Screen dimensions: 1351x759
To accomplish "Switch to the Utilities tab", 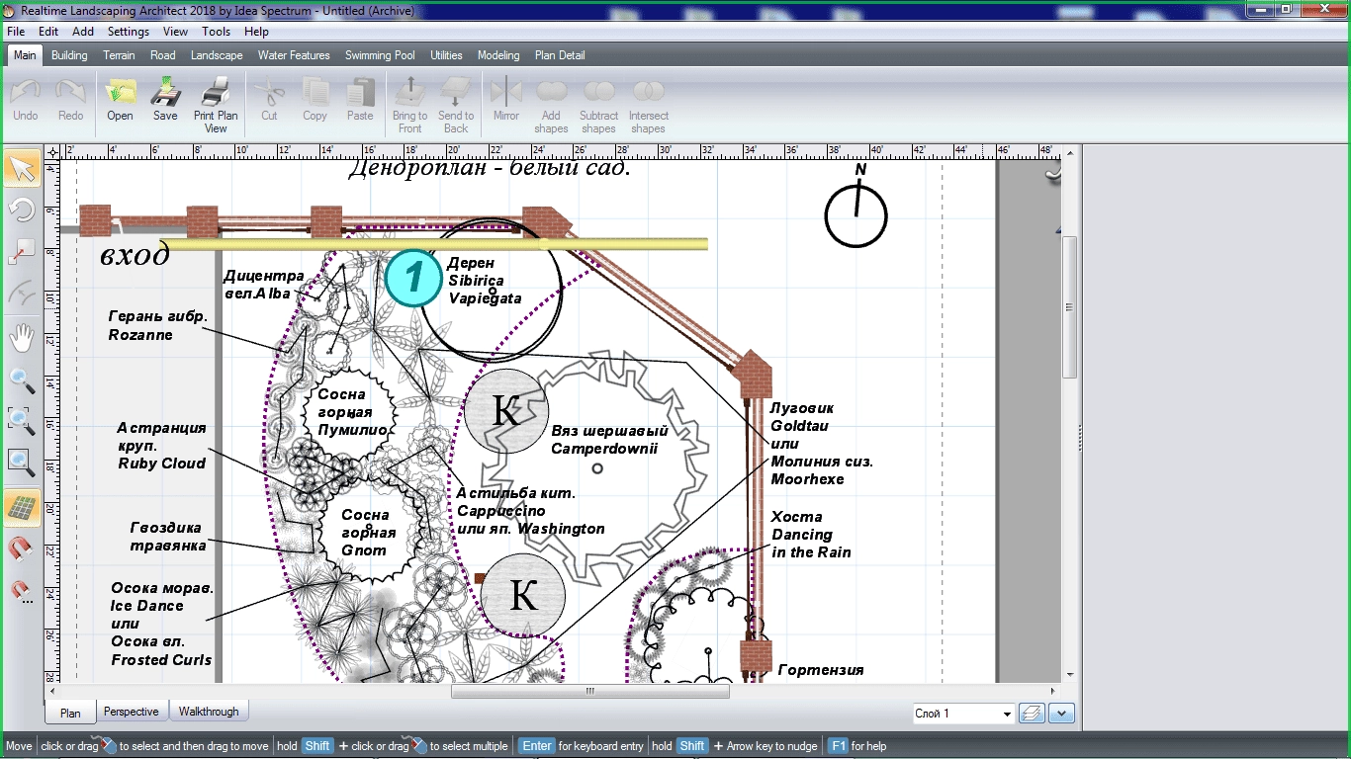I will coord(446,55).
